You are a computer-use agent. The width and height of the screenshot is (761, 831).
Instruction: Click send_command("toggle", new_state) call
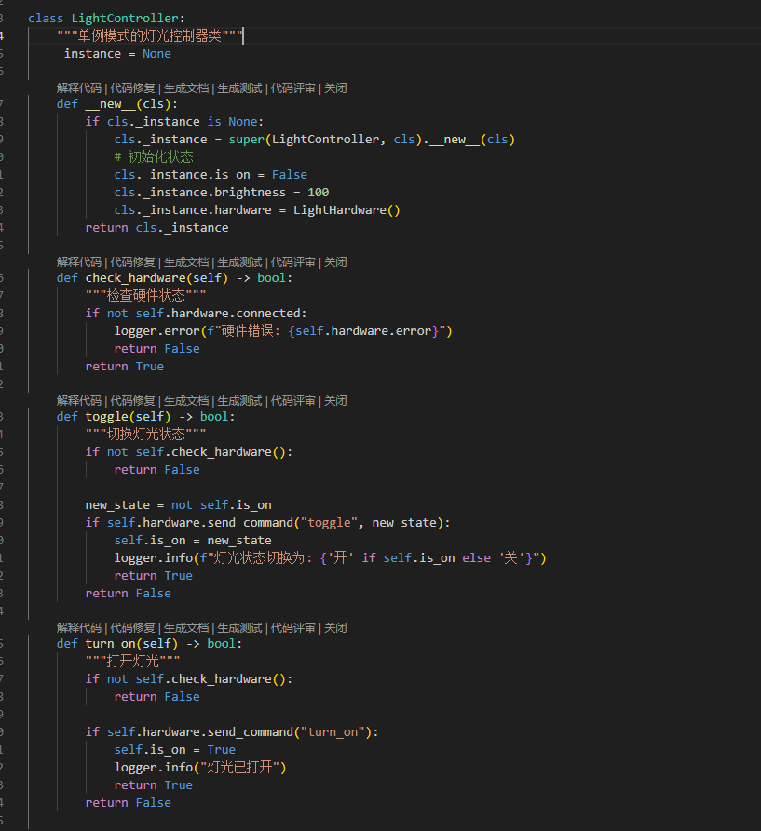coord(325,523)
